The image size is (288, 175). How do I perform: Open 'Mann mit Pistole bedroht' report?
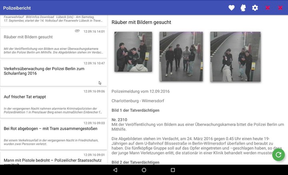54,158
